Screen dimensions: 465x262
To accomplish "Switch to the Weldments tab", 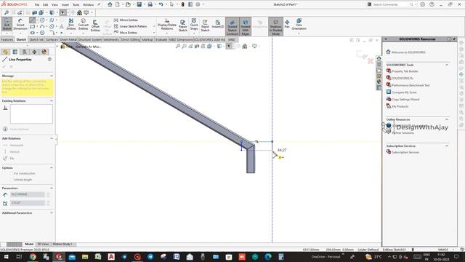I will (x=111, y=39).
